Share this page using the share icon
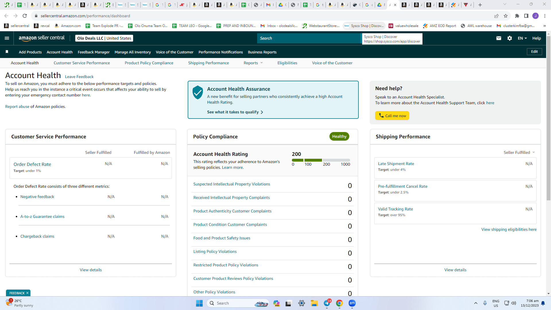Image resolution: width=551 pixels, height=310 pixels. pyautogui.click(x=496, y=16)
